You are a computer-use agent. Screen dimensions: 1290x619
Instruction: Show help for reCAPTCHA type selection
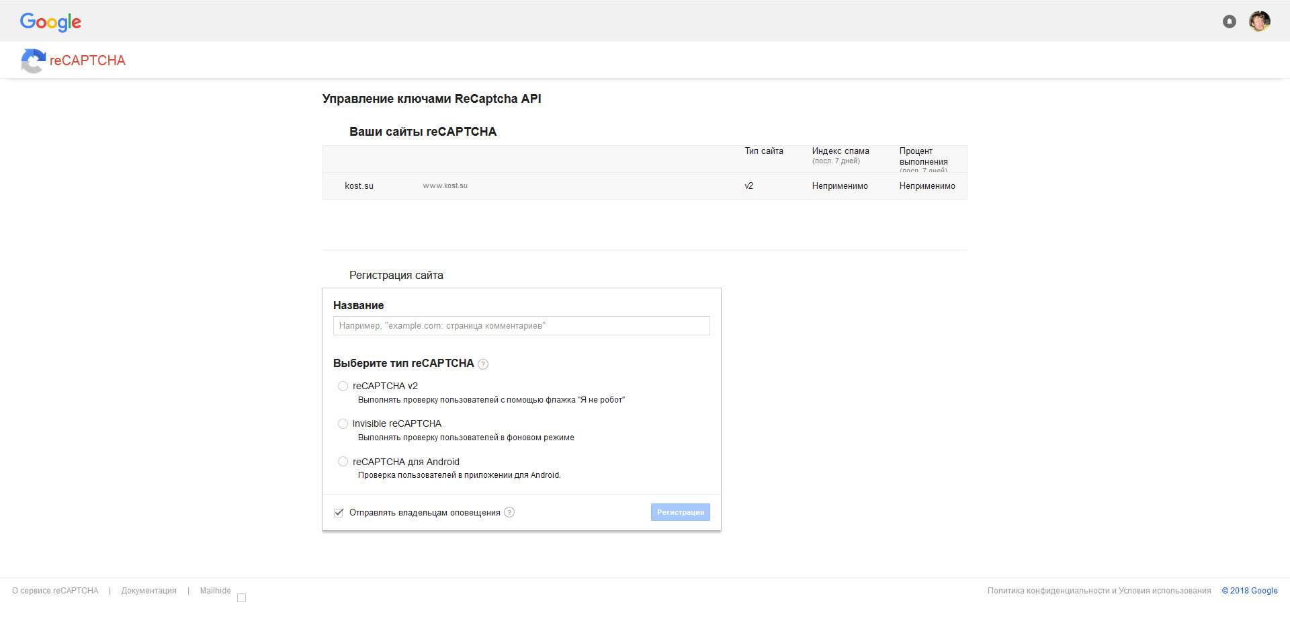coord(483,364)
